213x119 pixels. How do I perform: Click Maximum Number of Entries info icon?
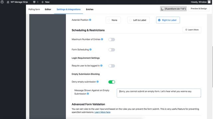pos(102,39)
